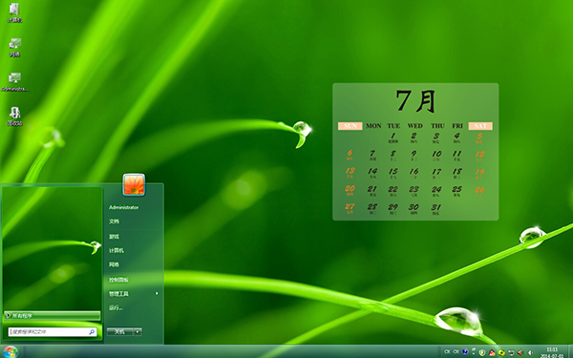573x358 pixels.
Task: Click the network connection tray icon
Action: [511, 352]
